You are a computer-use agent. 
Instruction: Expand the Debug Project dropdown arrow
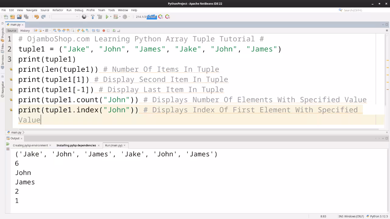120,17
